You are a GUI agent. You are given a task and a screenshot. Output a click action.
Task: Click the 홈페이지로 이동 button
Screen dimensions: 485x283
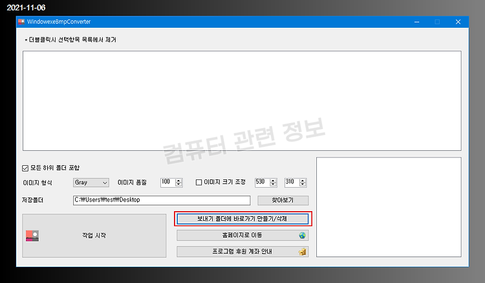pyautogui.click(x=242, y=235)
